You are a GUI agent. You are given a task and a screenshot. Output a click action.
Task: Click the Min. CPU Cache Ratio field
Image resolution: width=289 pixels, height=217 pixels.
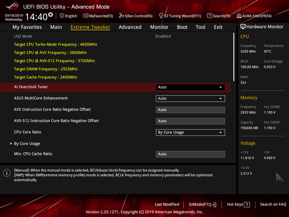click(x=190, y=154)
